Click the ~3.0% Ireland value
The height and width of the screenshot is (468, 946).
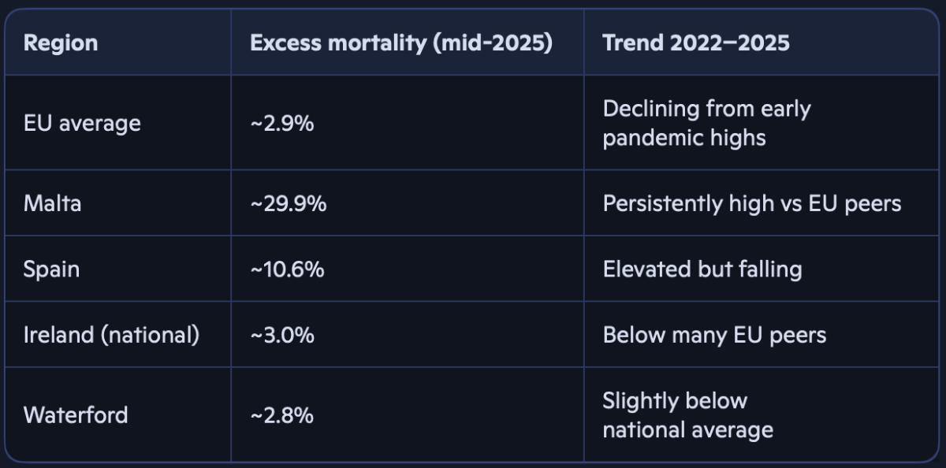(281, 335)
